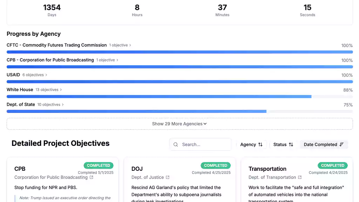The image size is (359, 202).
Task: Click the USAID agency name
Action: 13,75
